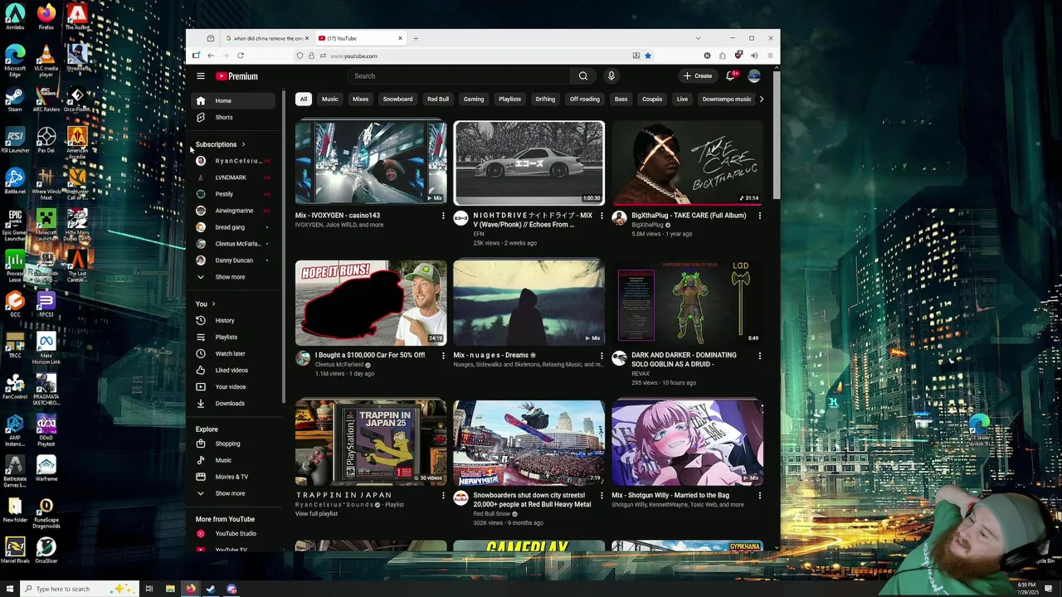Select the Snowboard filter chip
1062x597 pixels.
397,99
